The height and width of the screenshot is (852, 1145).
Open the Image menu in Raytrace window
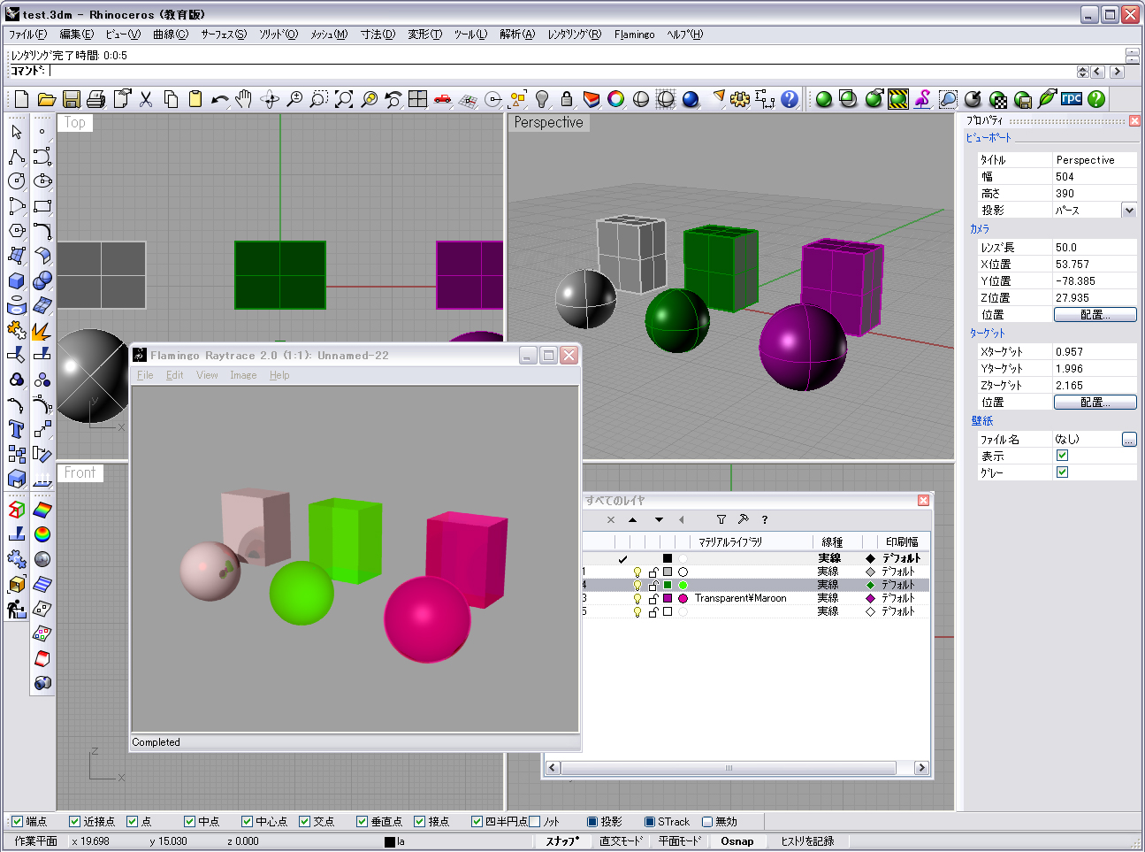[x=243, y=375]
